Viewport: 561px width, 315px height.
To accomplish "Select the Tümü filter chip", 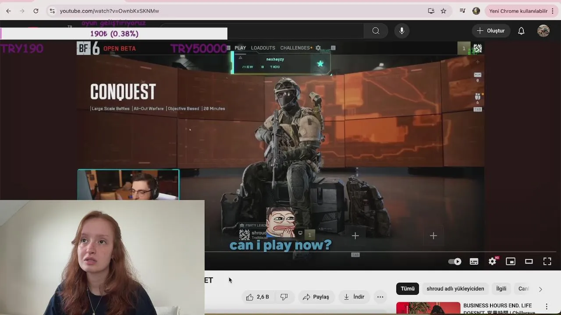I will point(408,289).
